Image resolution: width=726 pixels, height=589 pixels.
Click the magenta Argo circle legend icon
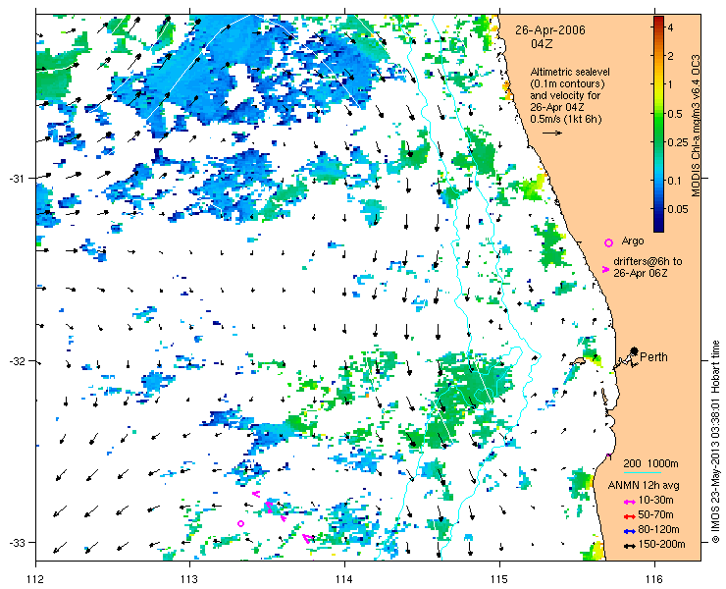(x=608, y=242)
